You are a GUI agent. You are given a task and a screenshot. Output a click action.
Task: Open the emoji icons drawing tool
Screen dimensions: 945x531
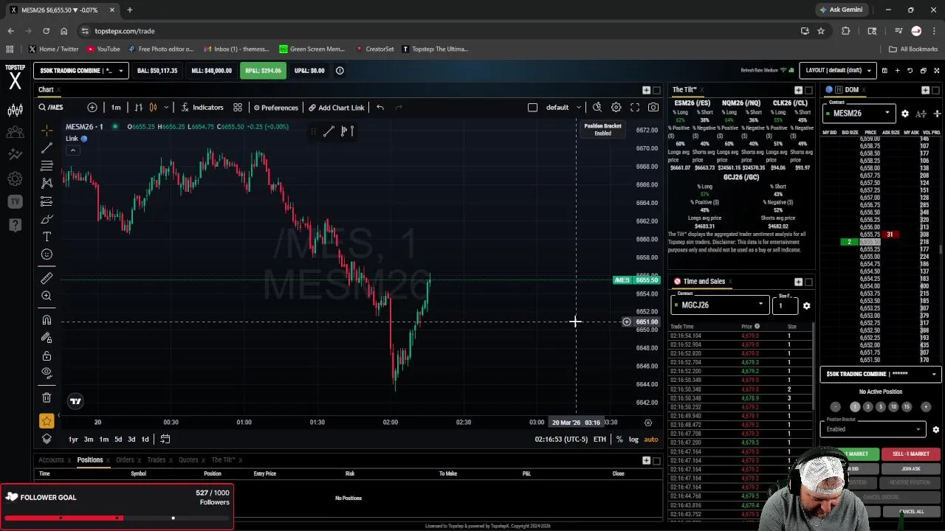[47, 254]
